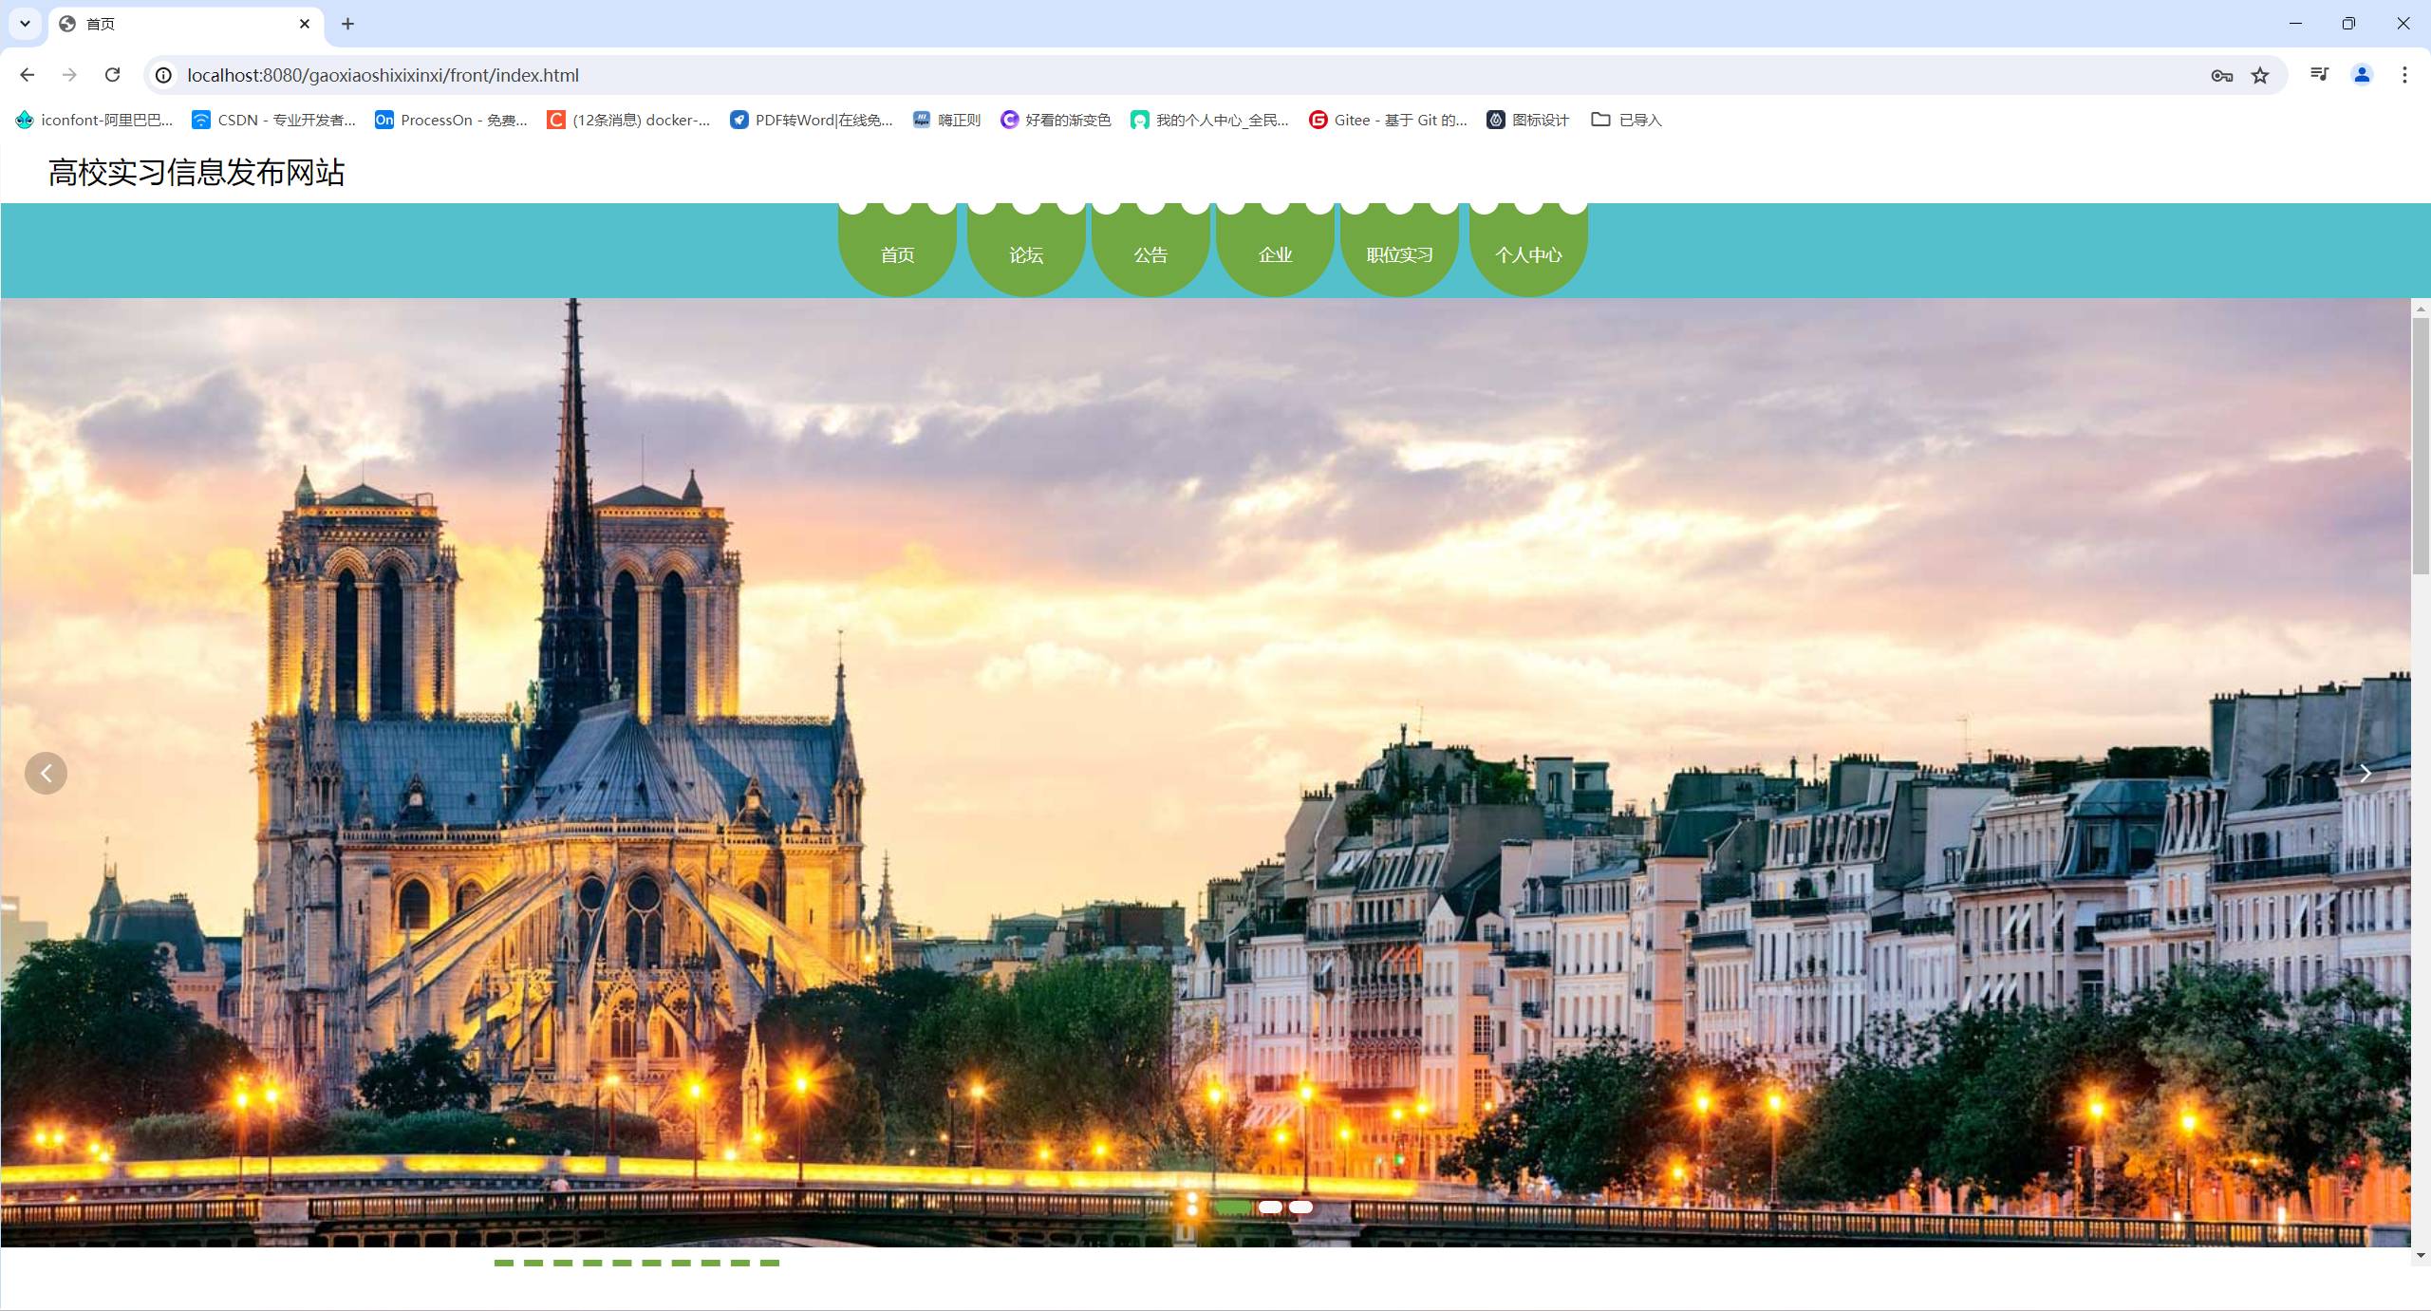Select the third carousel indicator dot
2431x1311 pixels.
[1300, 1207]
